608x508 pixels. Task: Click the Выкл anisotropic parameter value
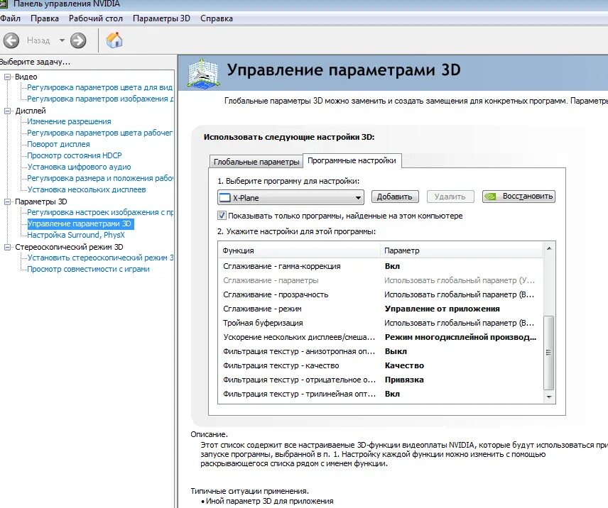click(396, 351)
